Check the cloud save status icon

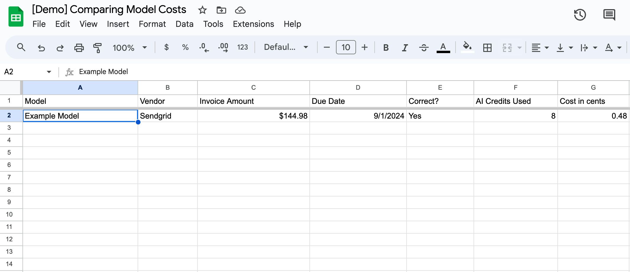pos(240,10)
